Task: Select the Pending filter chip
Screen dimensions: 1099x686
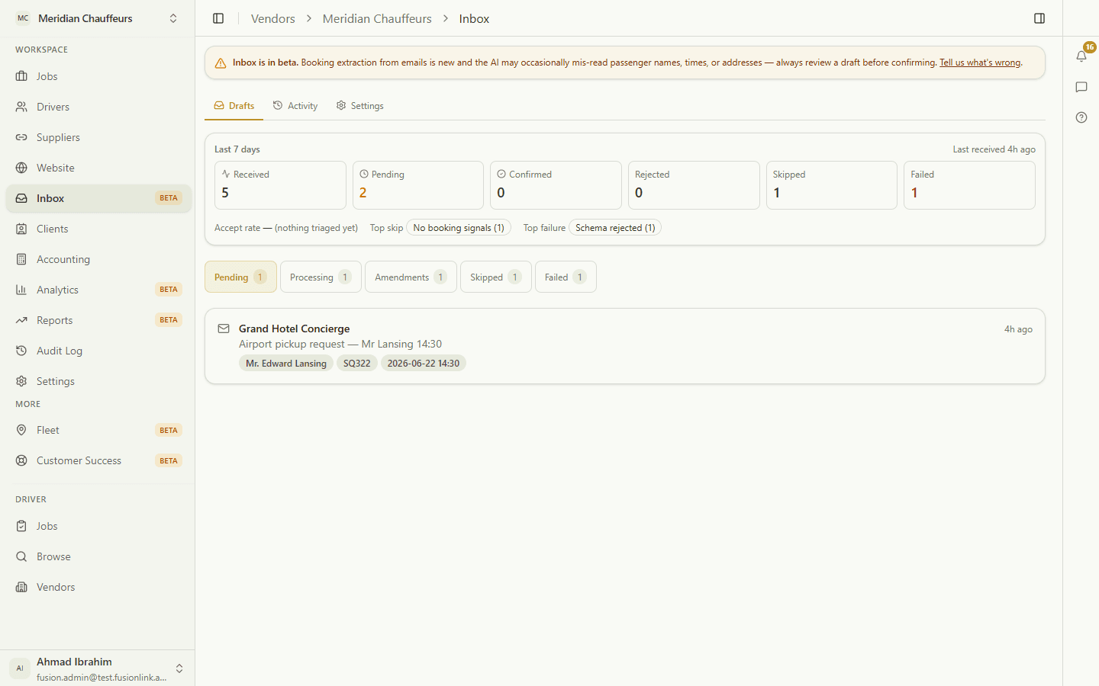Action: (x=240, y=277)
